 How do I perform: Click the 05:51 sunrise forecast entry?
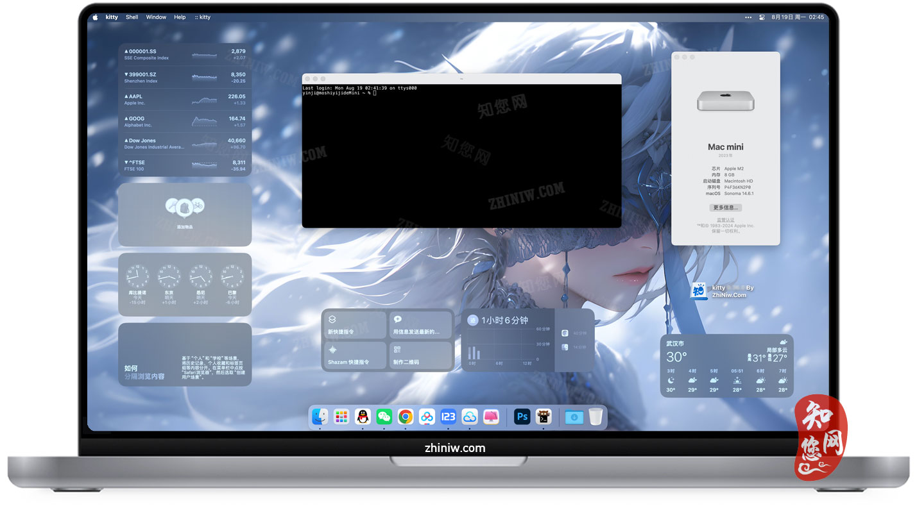(737, 380)
